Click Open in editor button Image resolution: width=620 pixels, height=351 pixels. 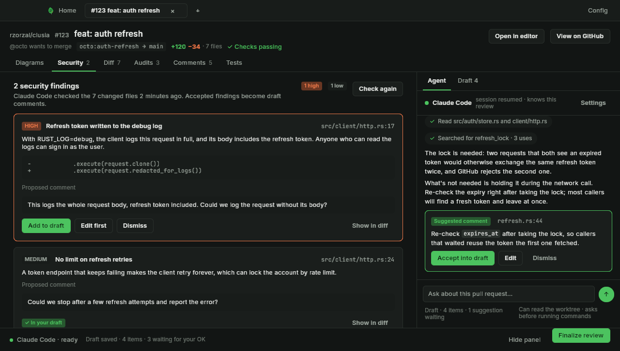pyautogui.click(x=516, y=36)
